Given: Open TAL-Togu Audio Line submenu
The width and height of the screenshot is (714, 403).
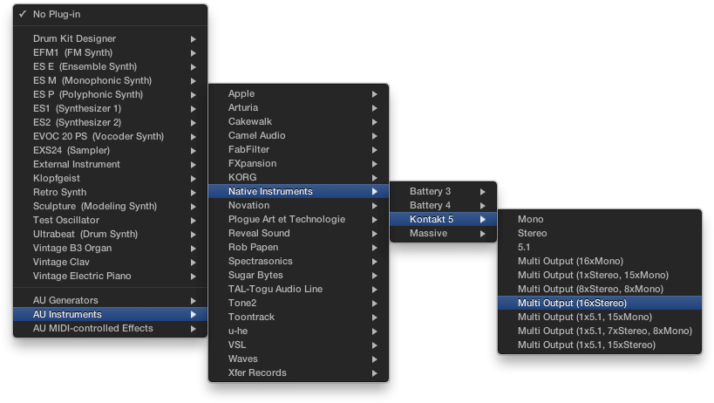Looking at the screenshot, I should pos(298,289).
